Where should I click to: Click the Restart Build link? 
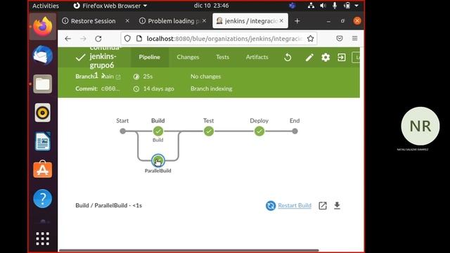coord(295,205)
